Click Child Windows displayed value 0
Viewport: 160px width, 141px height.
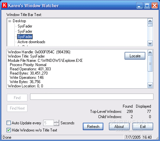tap(150, 117)
